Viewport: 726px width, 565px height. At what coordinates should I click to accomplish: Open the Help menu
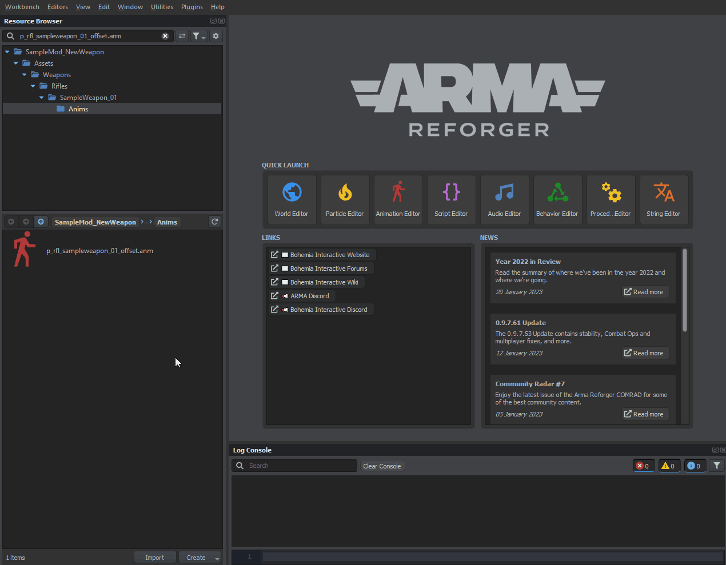217,7
